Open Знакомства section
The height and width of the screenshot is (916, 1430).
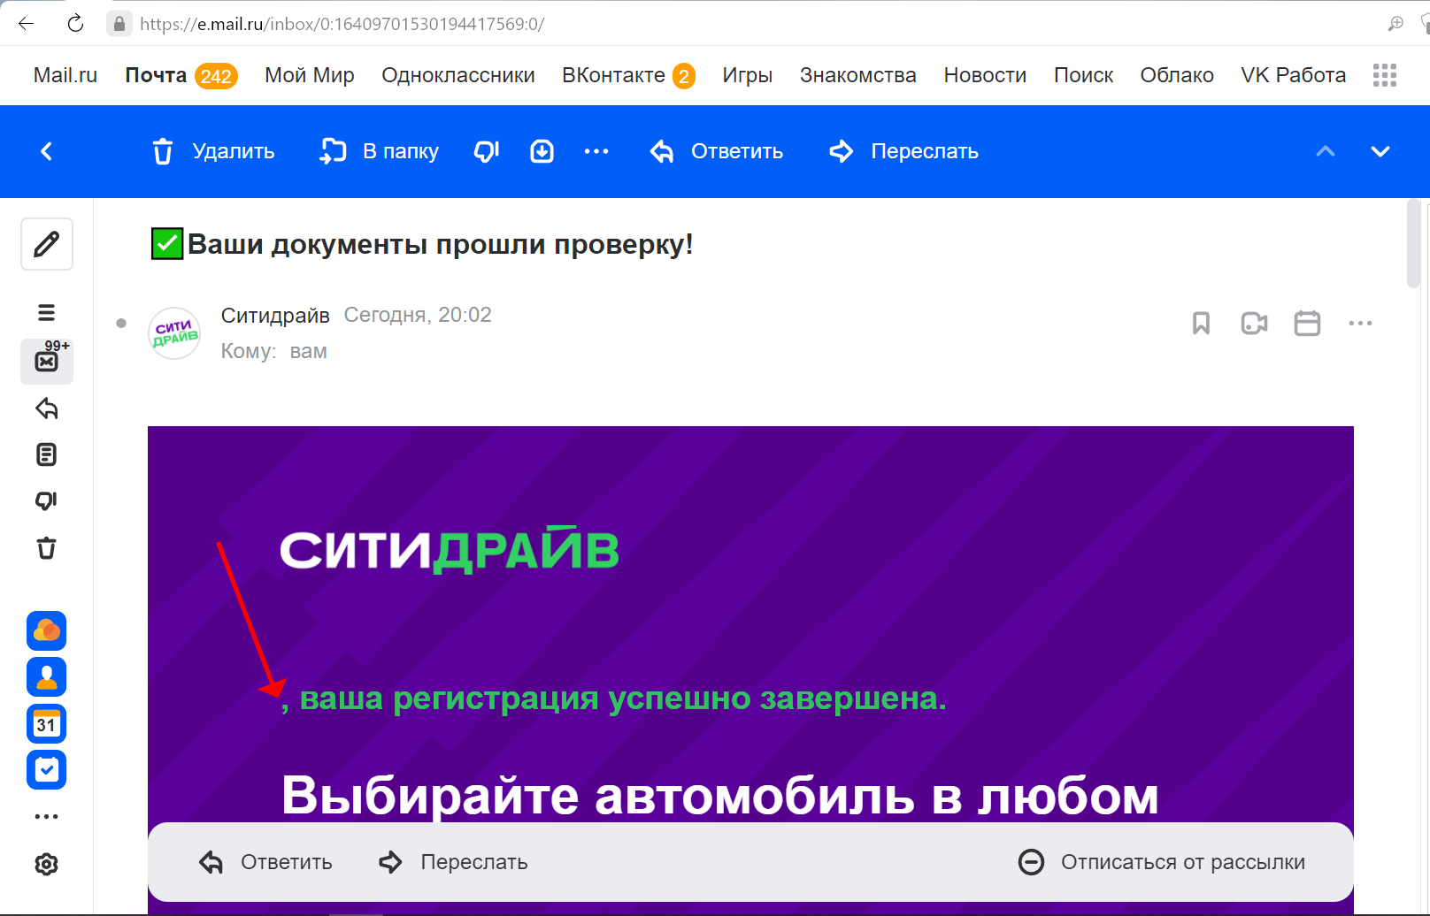858,75
